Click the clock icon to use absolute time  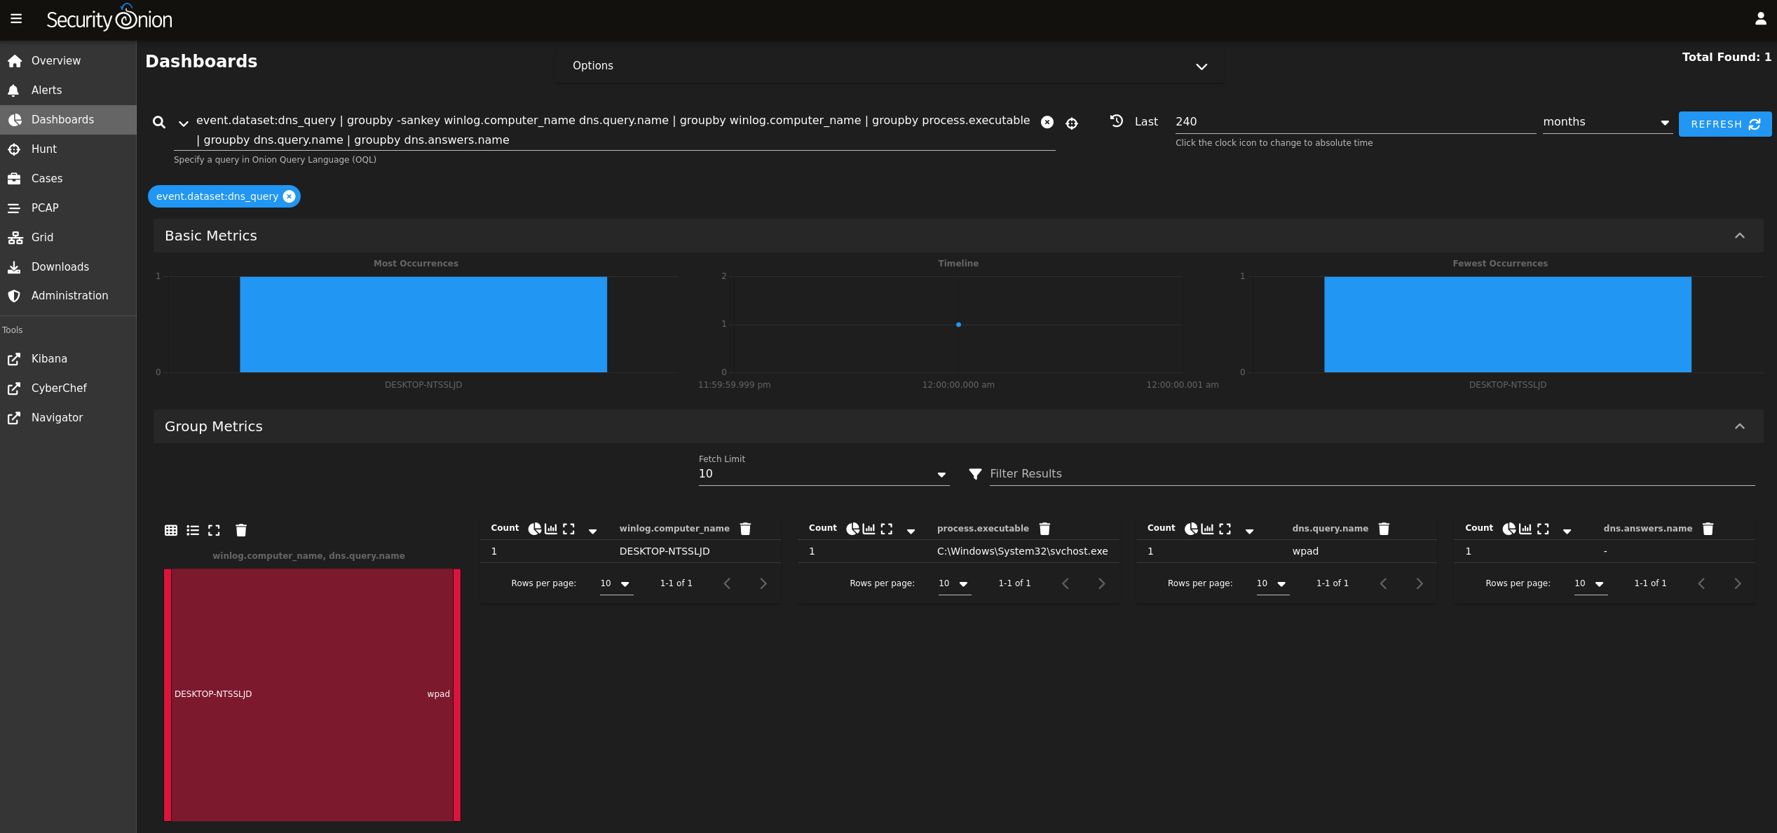tap(1116, 121)
